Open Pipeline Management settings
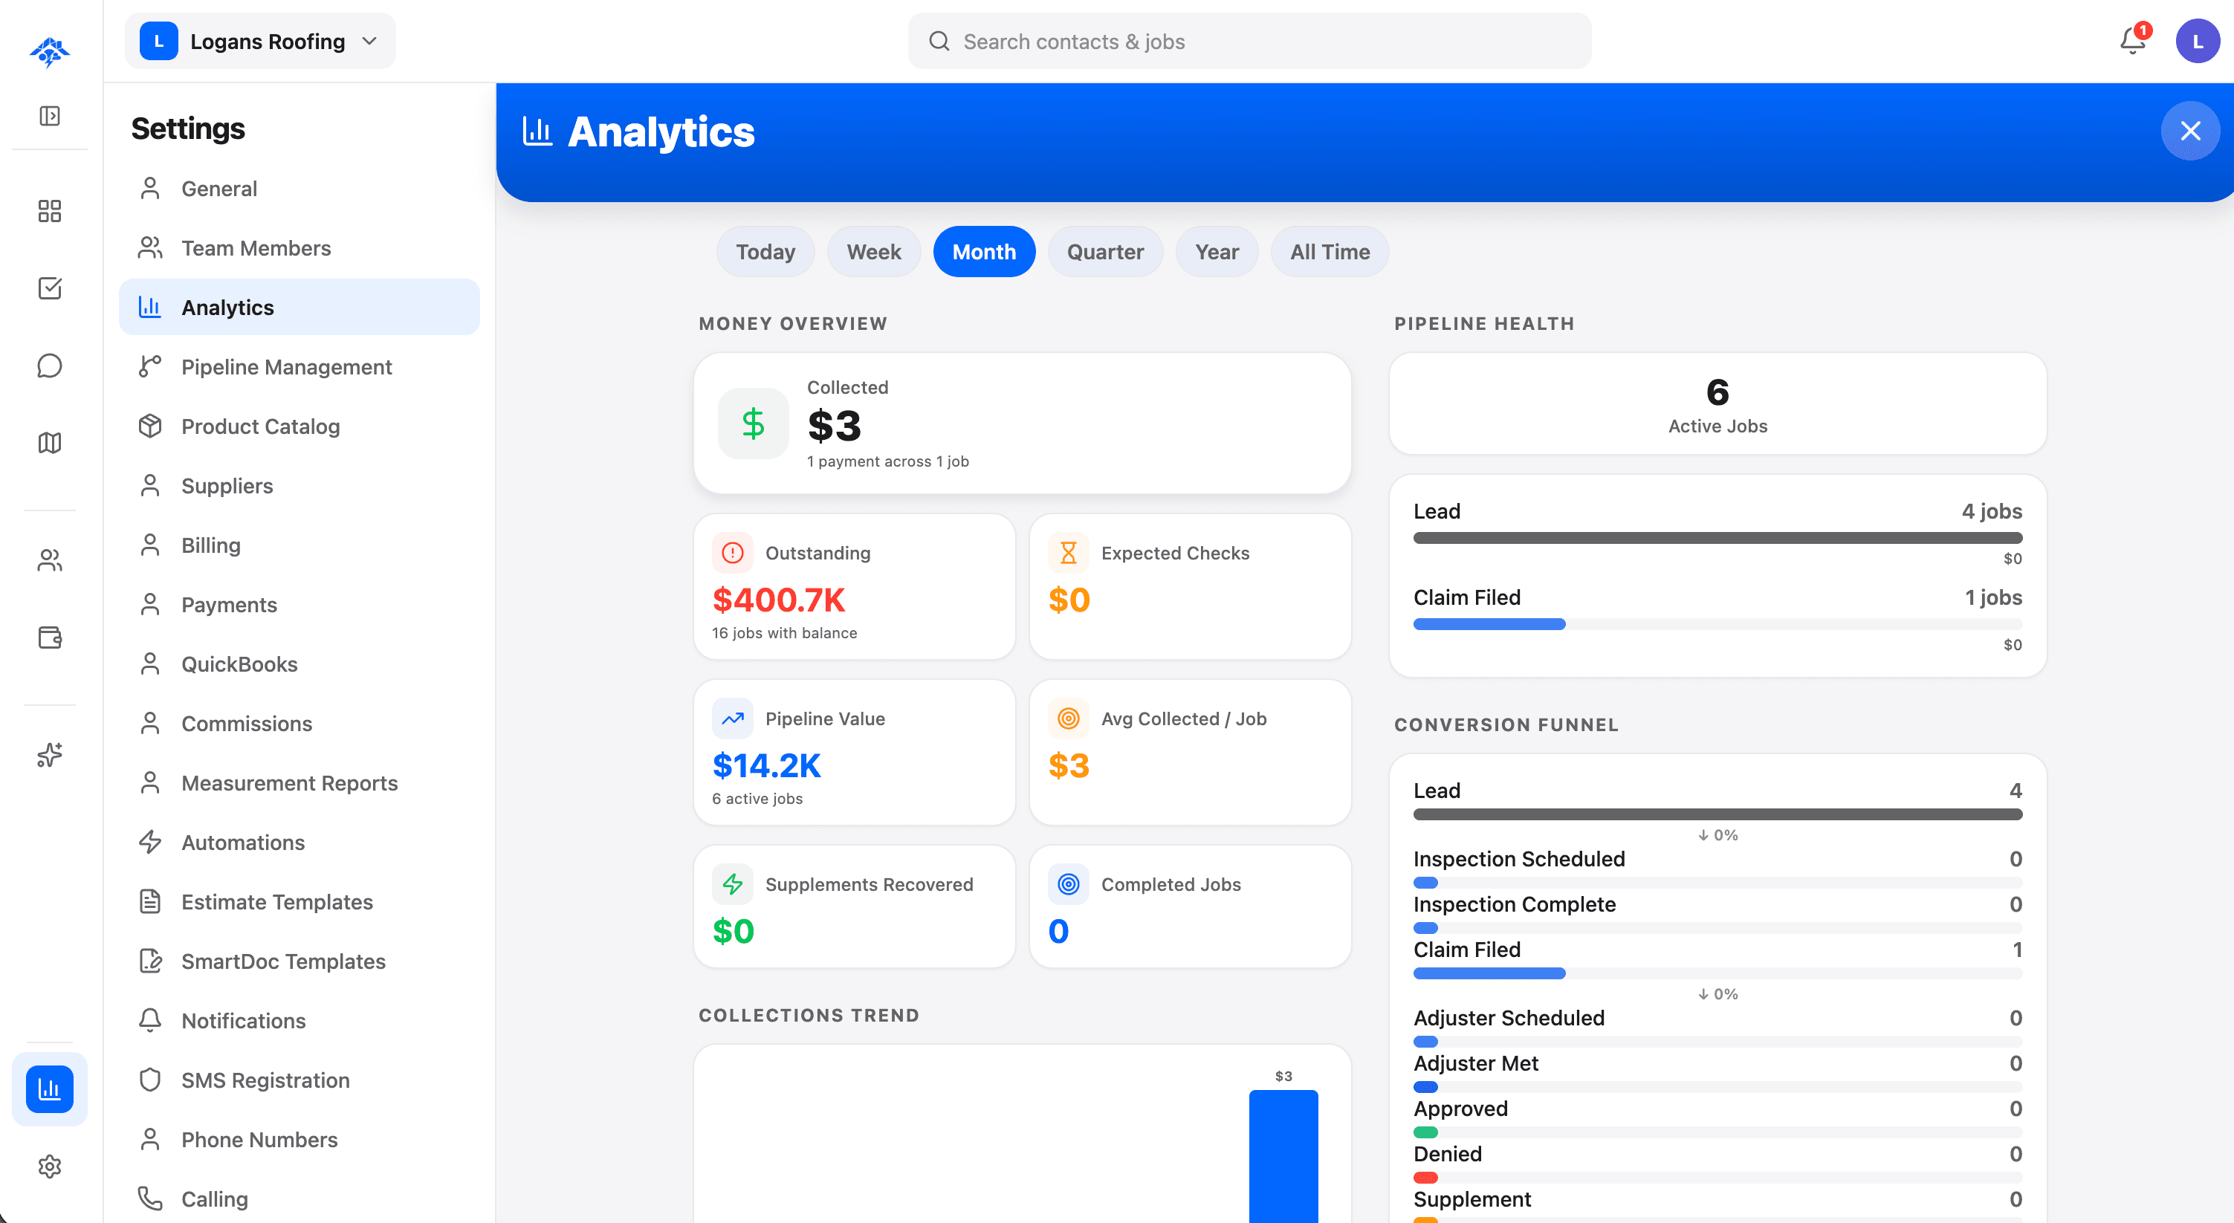2234x1223 pixels. [x=300, y=366]
